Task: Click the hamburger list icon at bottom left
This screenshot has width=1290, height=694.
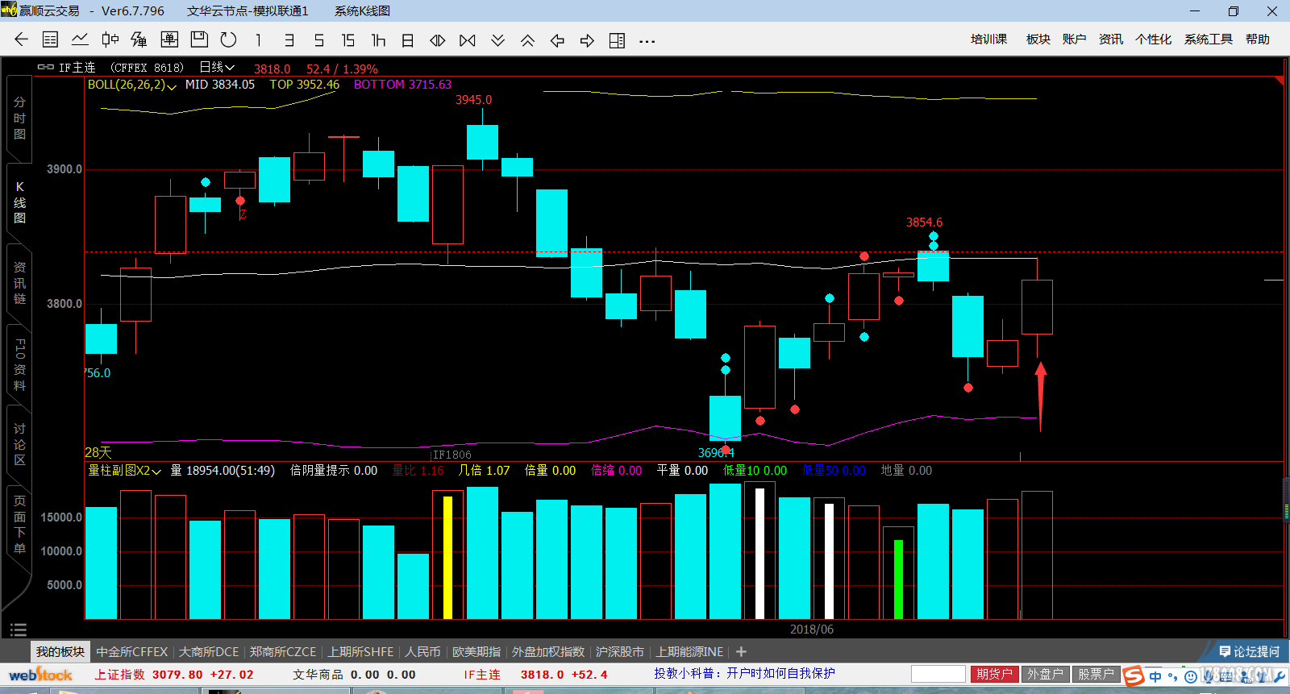Action: point(19,630)
